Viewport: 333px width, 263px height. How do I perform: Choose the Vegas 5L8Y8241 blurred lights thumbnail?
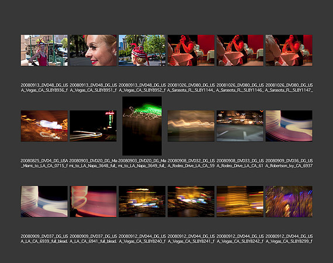tap(191, 202)
